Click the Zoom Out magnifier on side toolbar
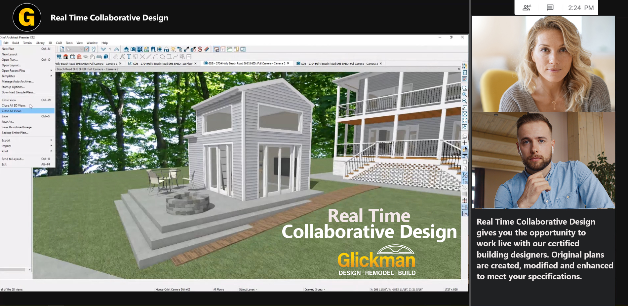Screen dimensions: 628x306 click(x=464, y=101)
